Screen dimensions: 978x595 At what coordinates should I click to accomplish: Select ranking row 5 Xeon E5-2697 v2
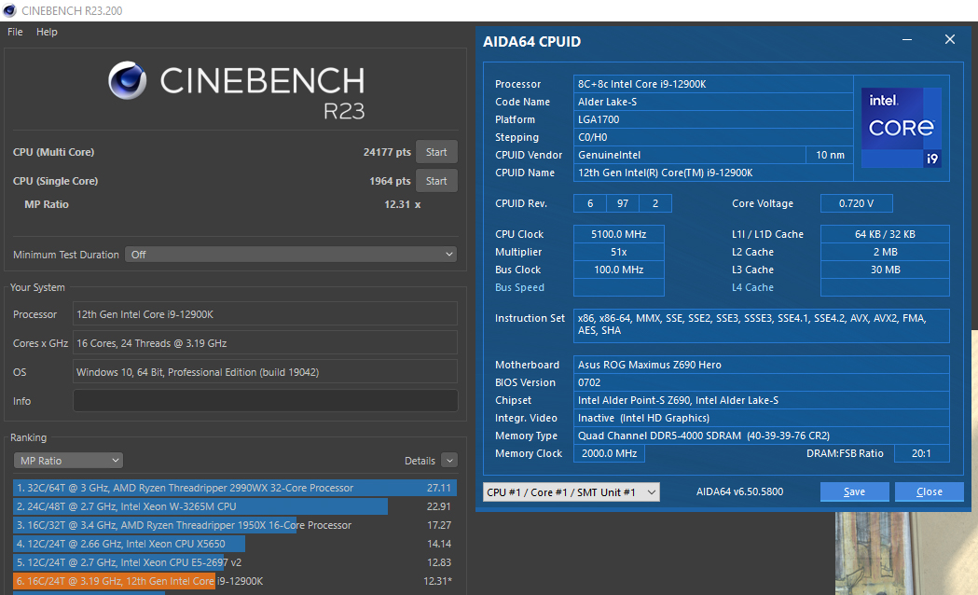[235, 562]
